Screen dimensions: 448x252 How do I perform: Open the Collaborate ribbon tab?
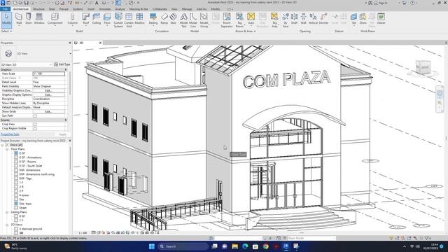pyautogui.click(x=160, y=9)
